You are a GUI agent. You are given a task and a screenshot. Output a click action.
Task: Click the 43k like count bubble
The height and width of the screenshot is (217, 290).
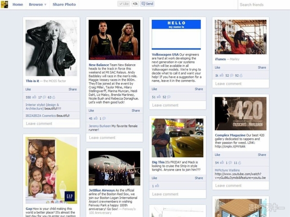point(135,4)
